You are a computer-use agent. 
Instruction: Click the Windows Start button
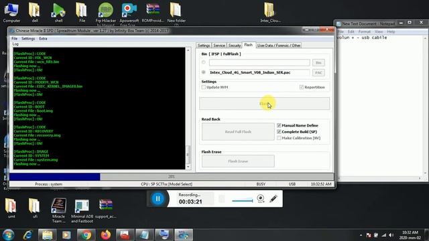pyautogui.click(x=8, y=235)
